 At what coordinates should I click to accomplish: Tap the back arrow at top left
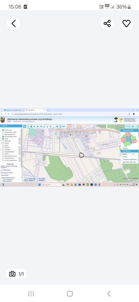[13, 24]
